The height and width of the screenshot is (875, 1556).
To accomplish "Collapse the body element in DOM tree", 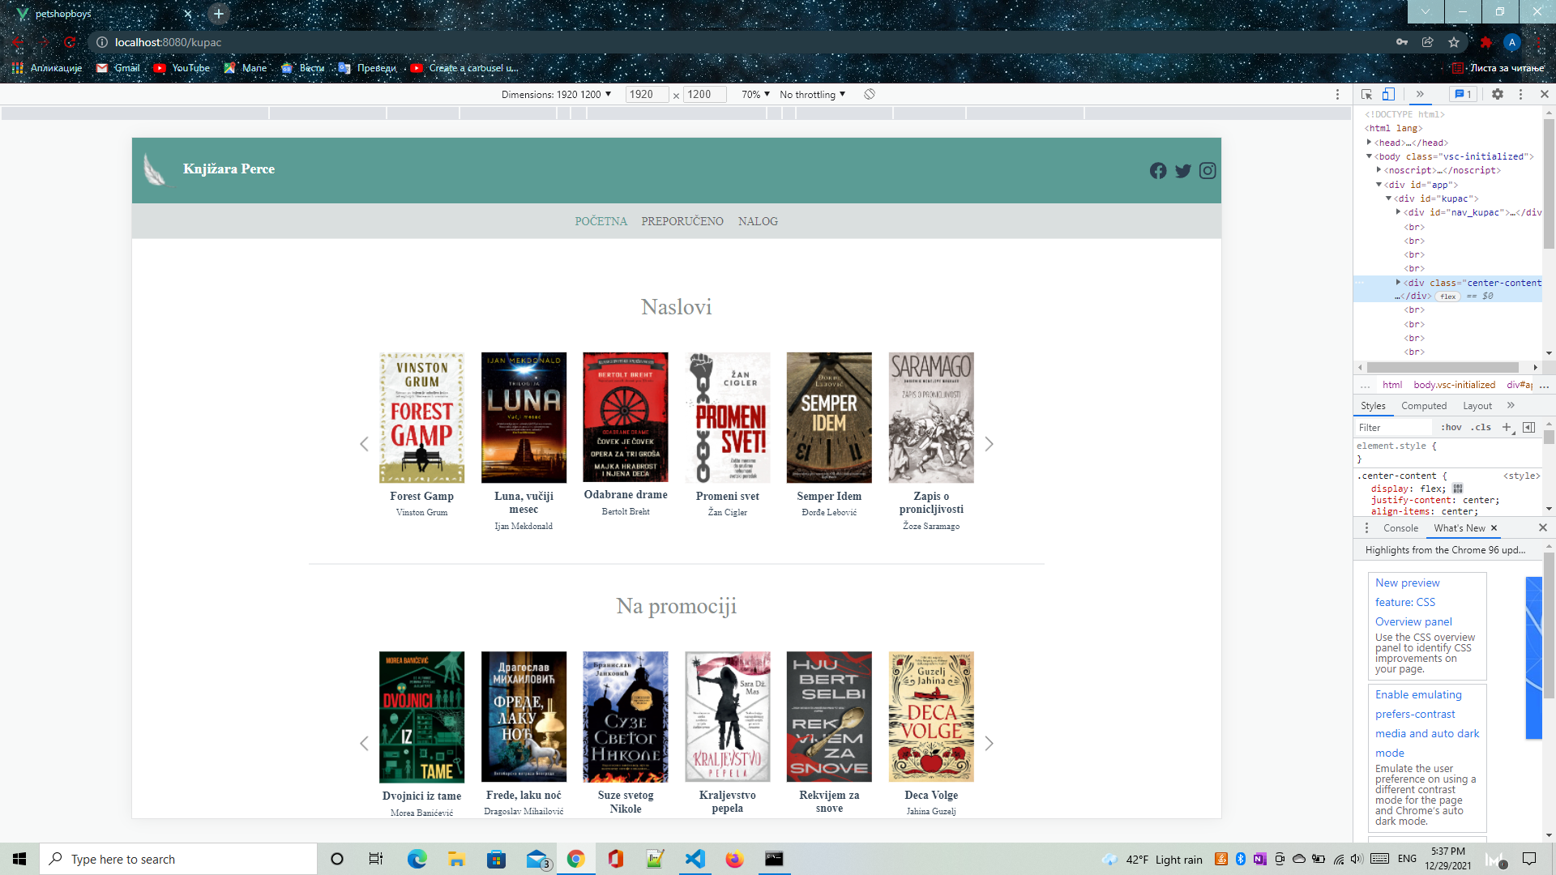I will pyautogui.click(x=1370, y=156).
